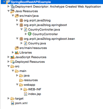This screenshot has height=109, width=103.
Task: Click the green CountryController class icon
Action: pyautogui.click(x=30, y=34)
